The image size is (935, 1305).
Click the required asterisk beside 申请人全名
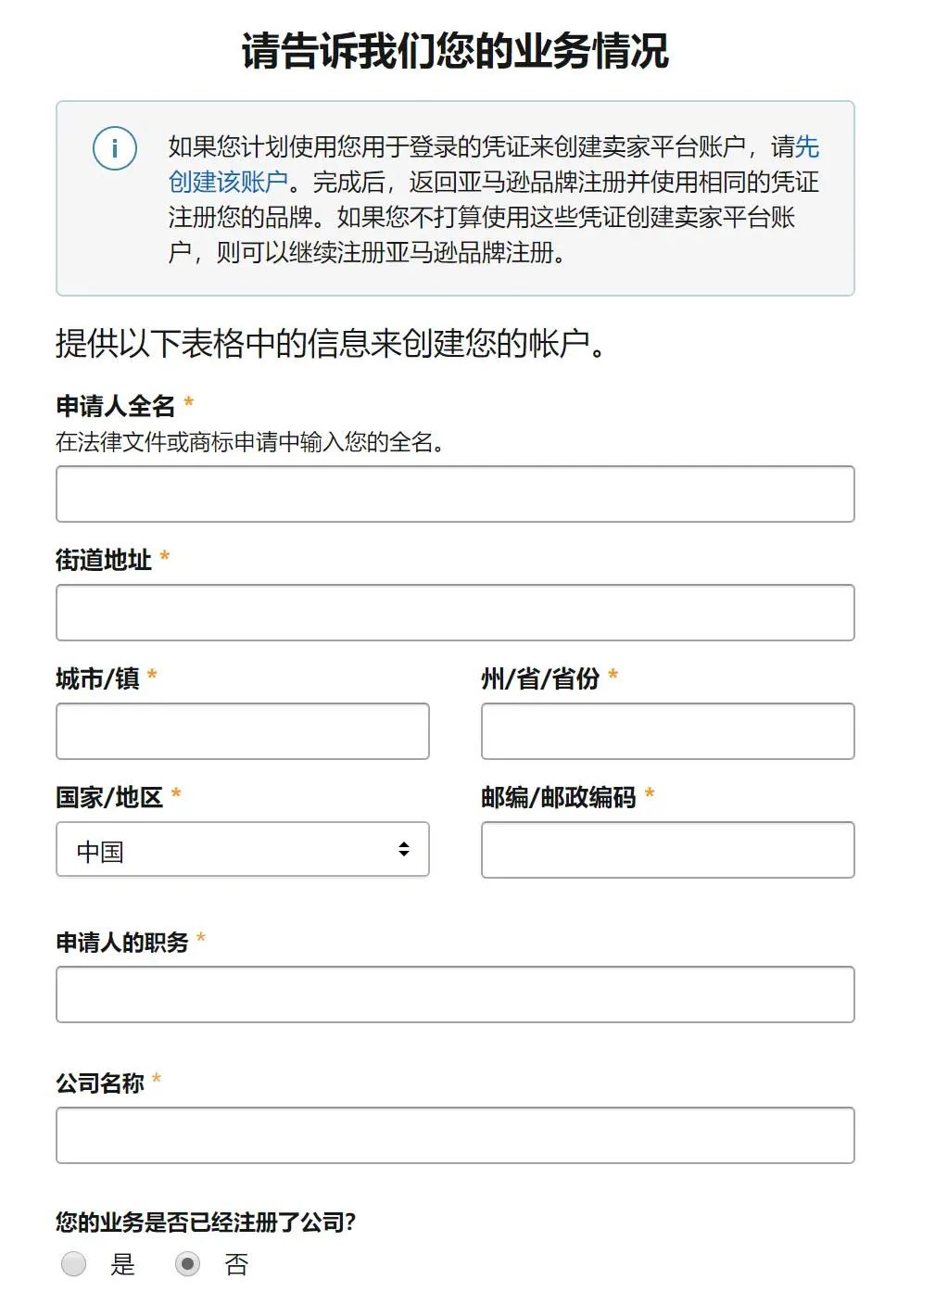pyautogui.click(x=190, y=403)
